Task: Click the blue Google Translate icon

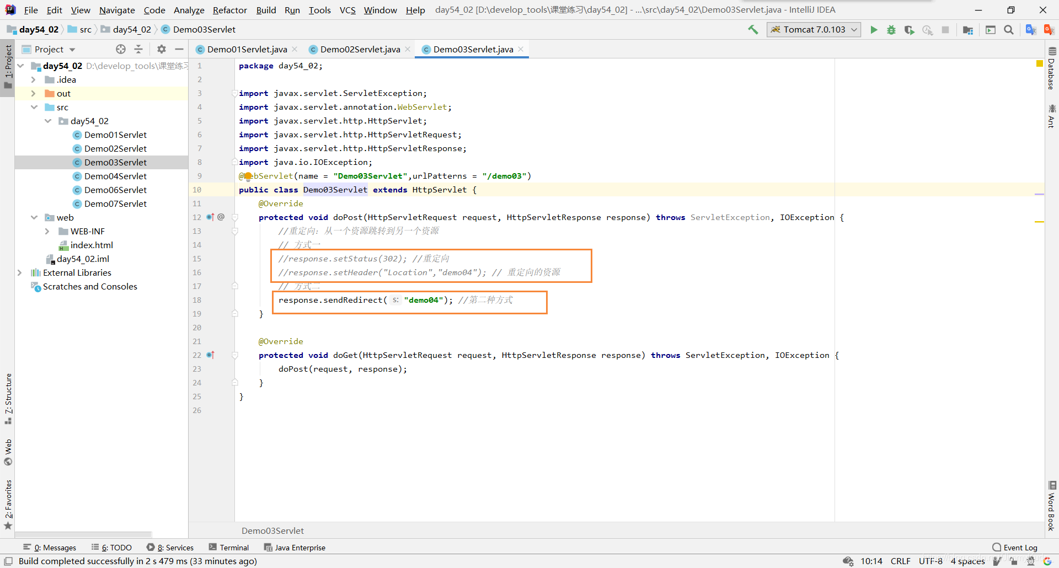Action: (1030, 30)
